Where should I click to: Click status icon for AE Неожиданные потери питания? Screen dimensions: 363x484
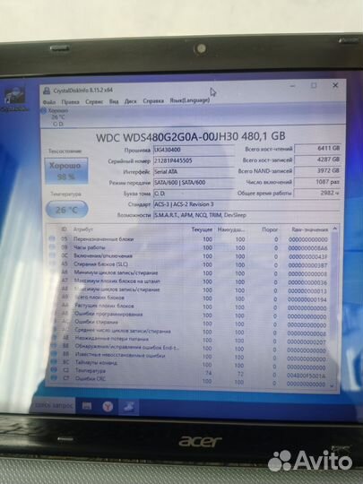pos(54,337)
